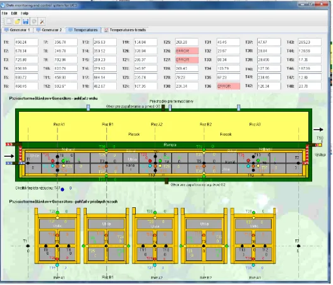The image size is (333, 285).
Task: Click the blue ambient air temperature T47 dot
Action: (x=63, y=190)
